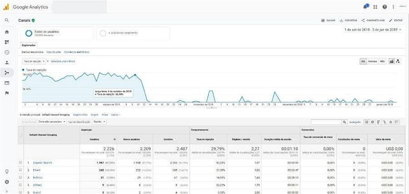Open the Taxa de rejeição metric dropdown
409x194 pixels.
tap(34, 61)
